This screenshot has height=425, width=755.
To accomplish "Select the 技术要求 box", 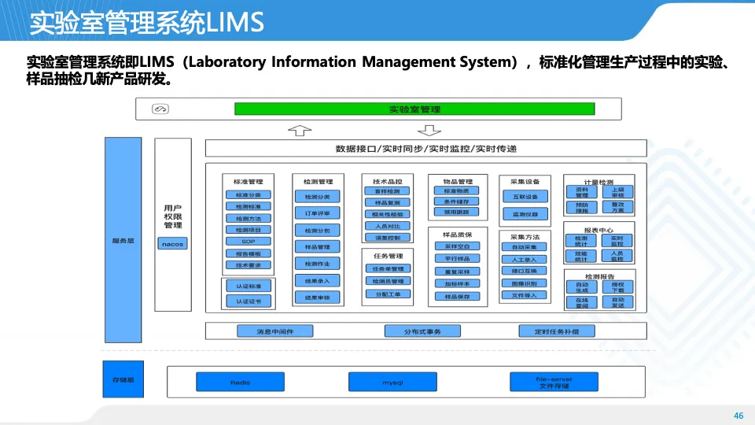I will (249, 265).
